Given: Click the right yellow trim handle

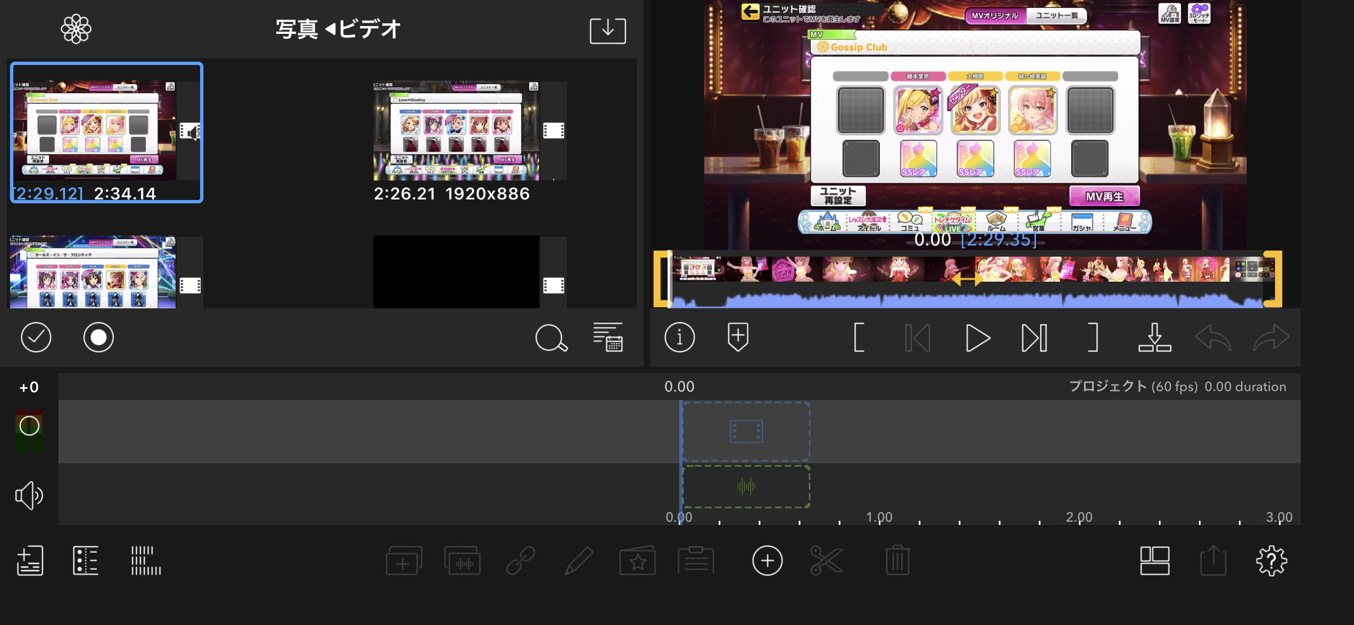Looking at the screenshot, I should [x=1273, y=279].
